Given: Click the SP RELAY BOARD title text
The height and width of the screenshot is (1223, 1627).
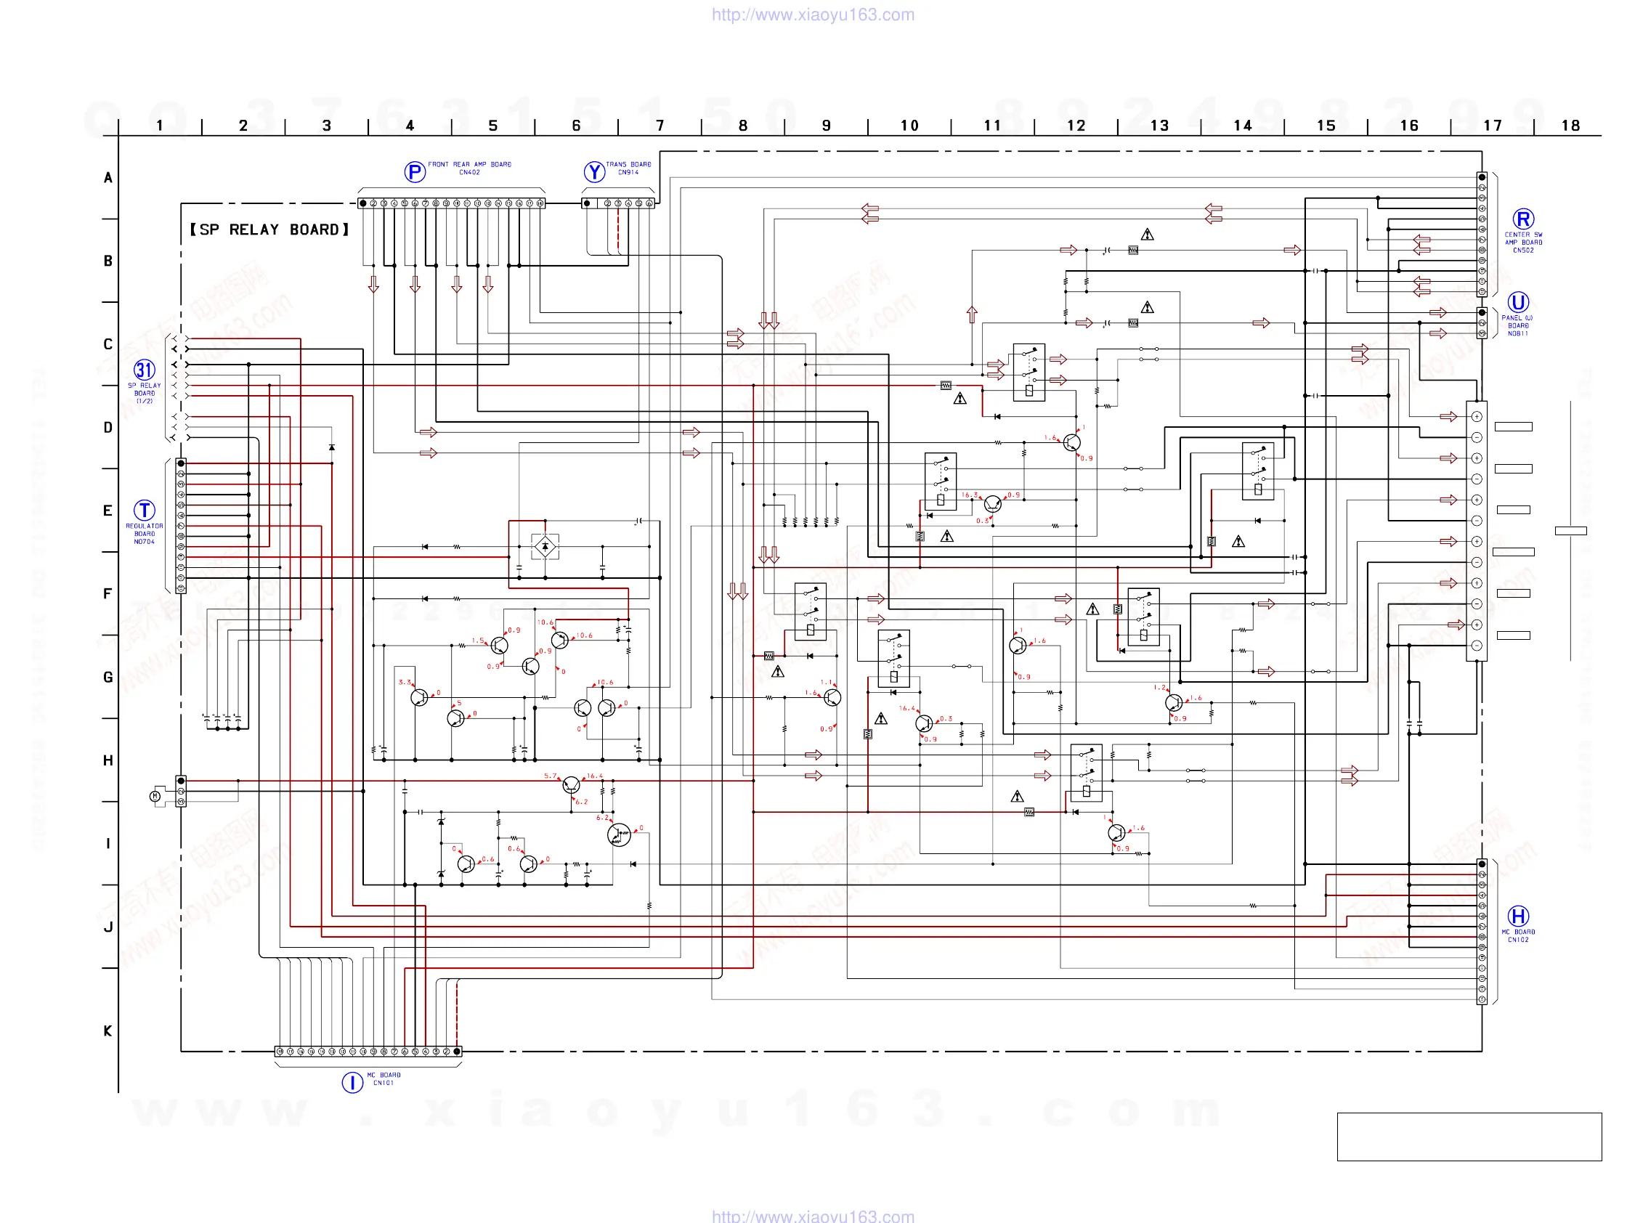Looking at the screenshot, I should tap(269, 229).
